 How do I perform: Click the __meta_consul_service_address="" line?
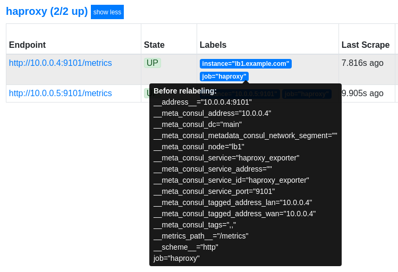213,169
